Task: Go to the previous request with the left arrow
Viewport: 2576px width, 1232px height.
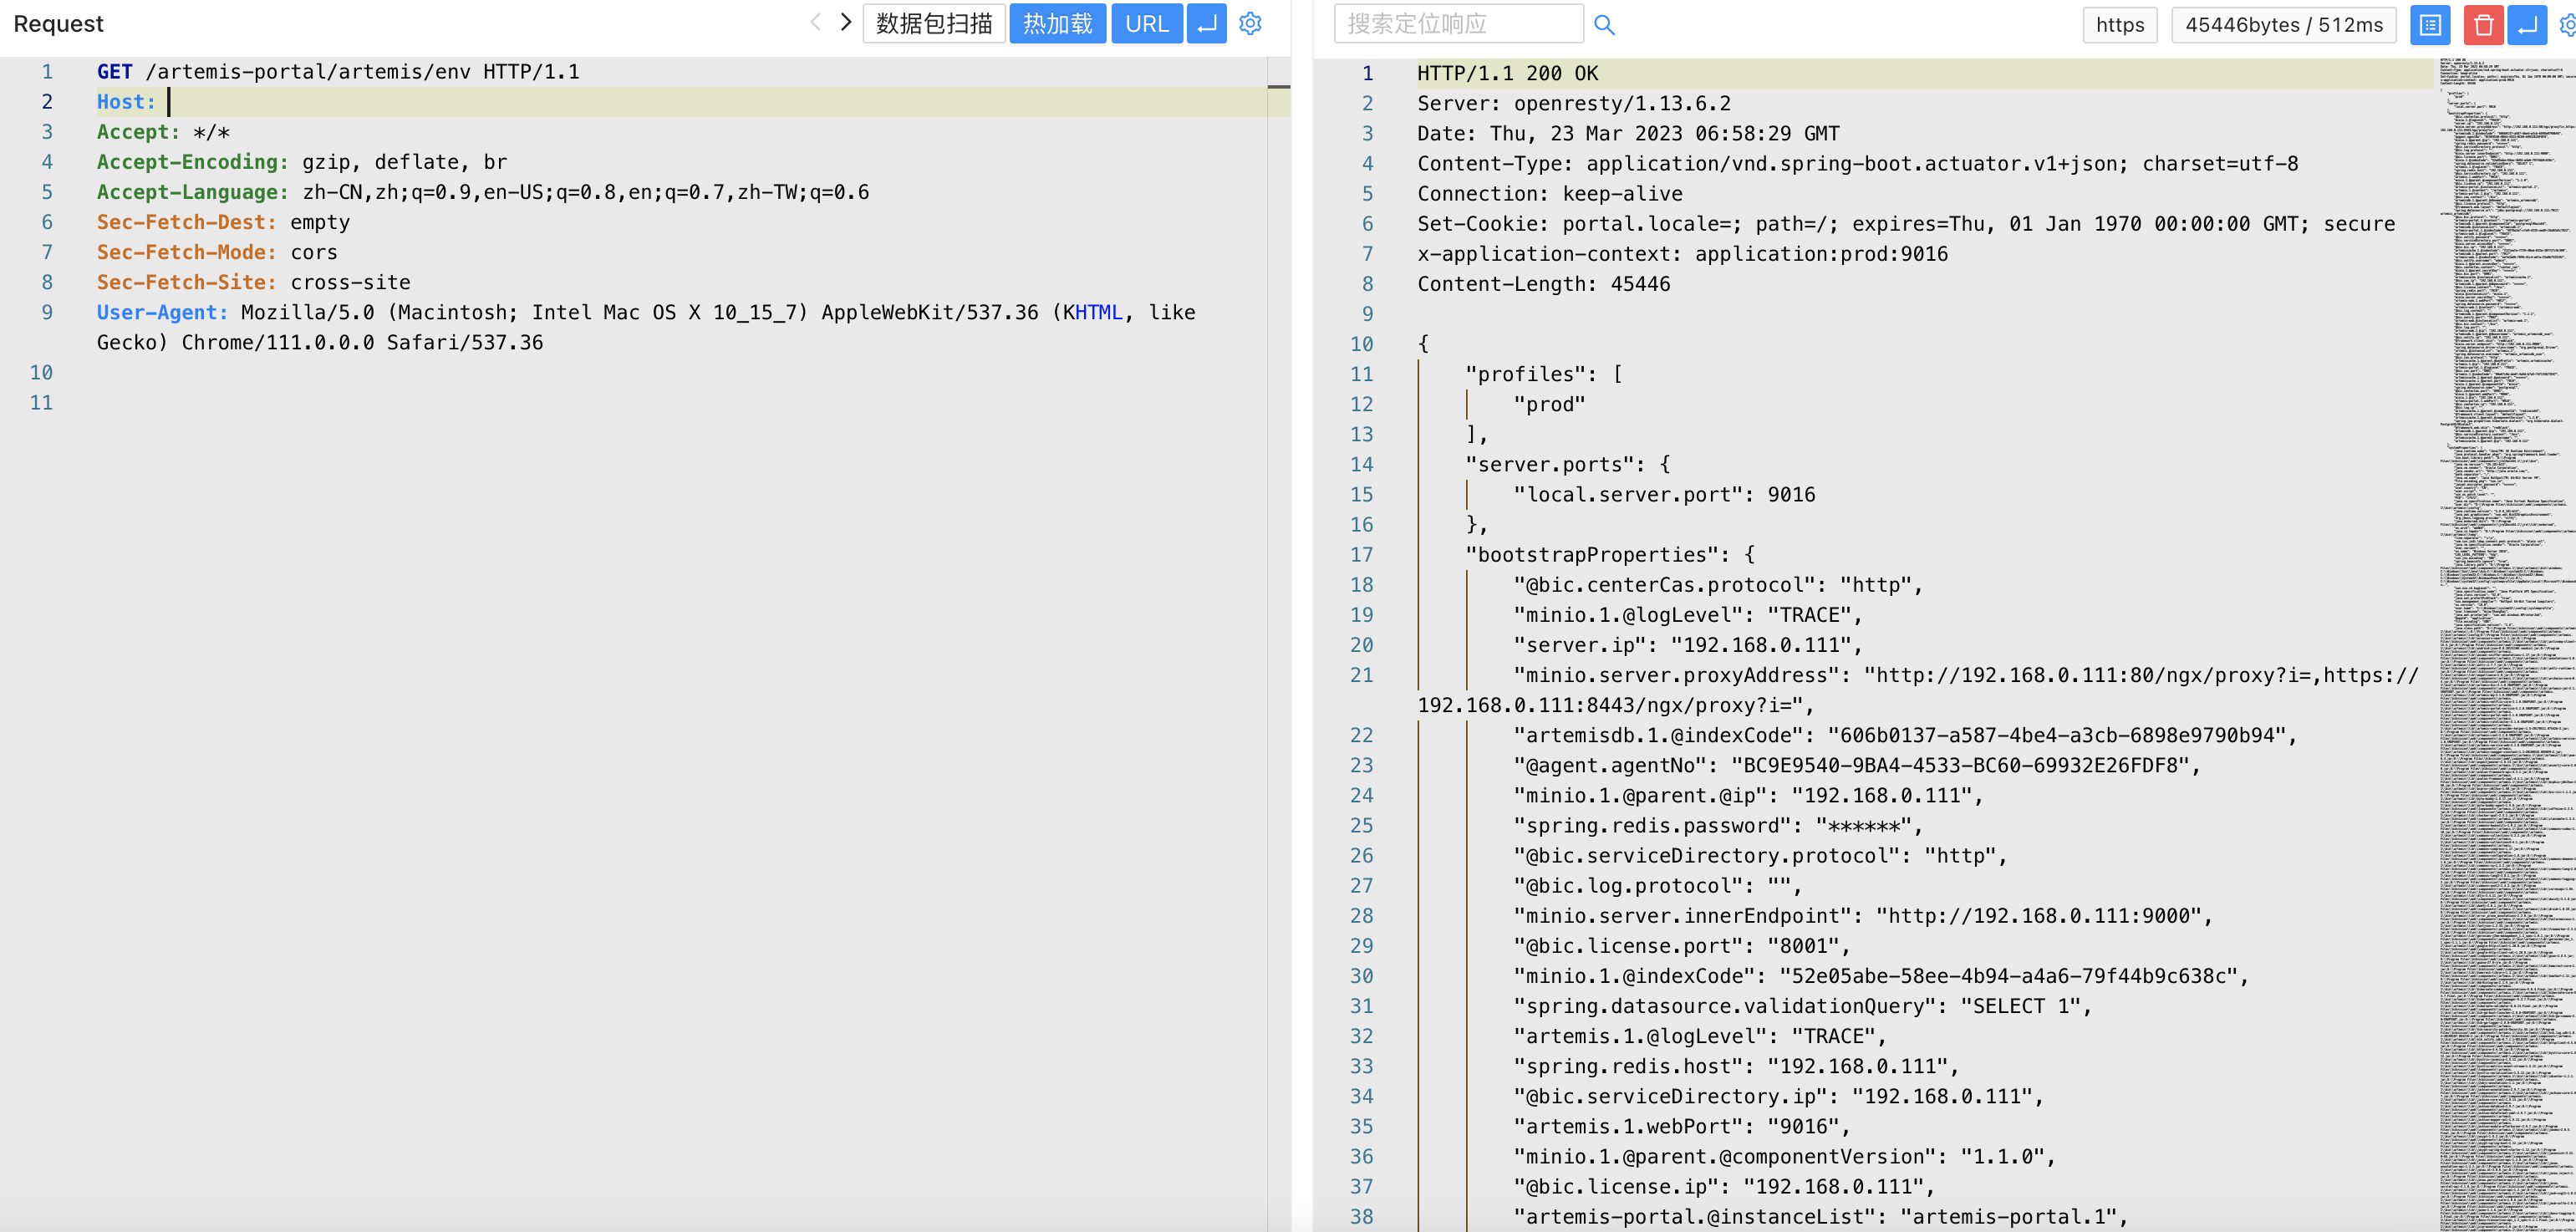Action: pyautogui.click(x=815, y=22)
